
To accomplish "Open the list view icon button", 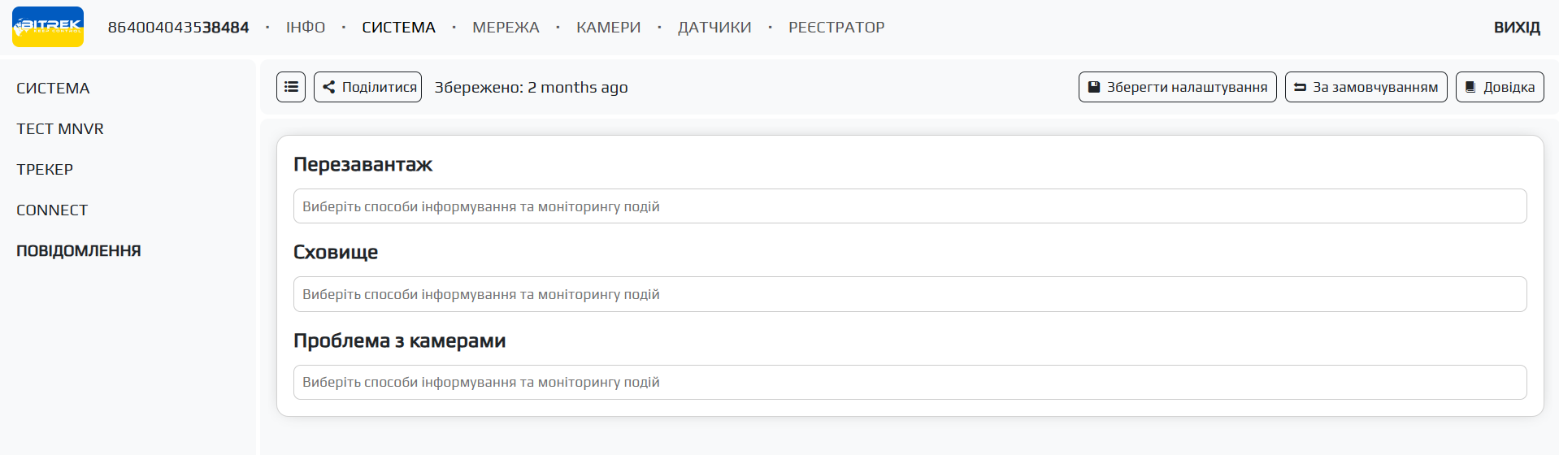I will coord(291,87).
